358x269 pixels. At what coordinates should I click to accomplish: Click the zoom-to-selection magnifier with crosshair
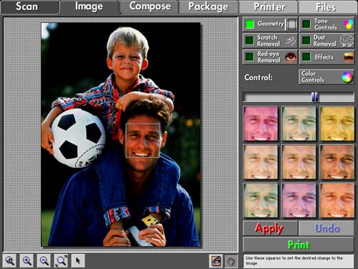(9, 260)
